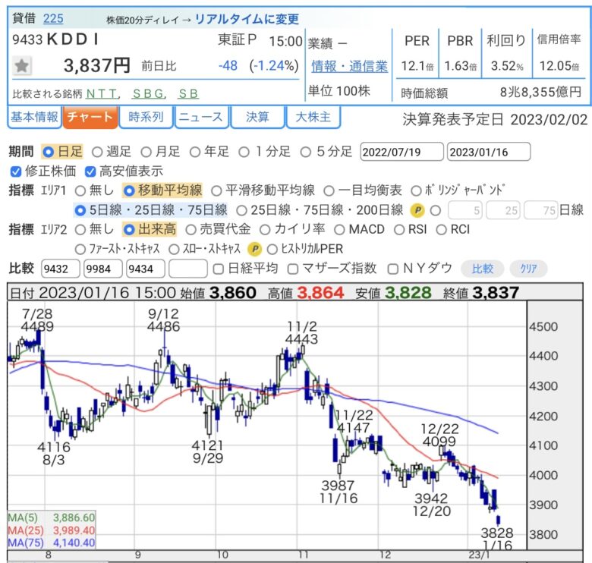Select 年足 period radio button
Screen dimensions: 592x563
click(195, 152)
